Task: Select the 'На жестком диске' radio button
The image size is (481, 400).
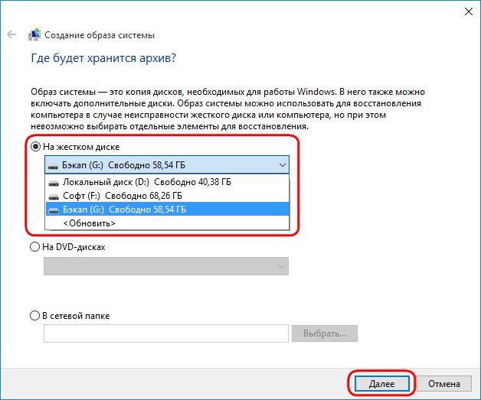Action: click(35, 147)
